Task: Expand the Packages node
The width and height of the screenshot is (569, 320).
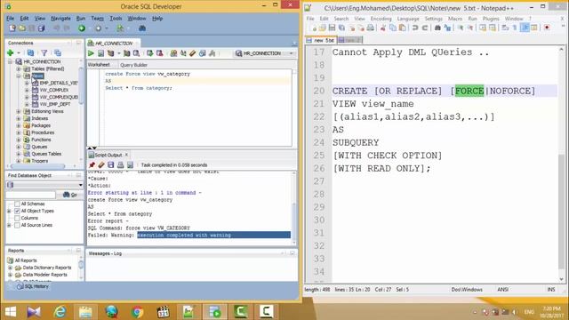Action: coord(19,125)
